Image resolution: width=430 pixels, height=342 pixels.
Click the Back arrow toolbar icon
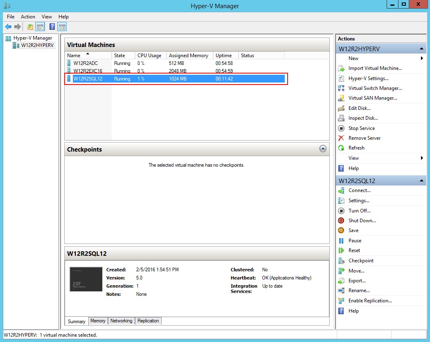pos(8,27)
